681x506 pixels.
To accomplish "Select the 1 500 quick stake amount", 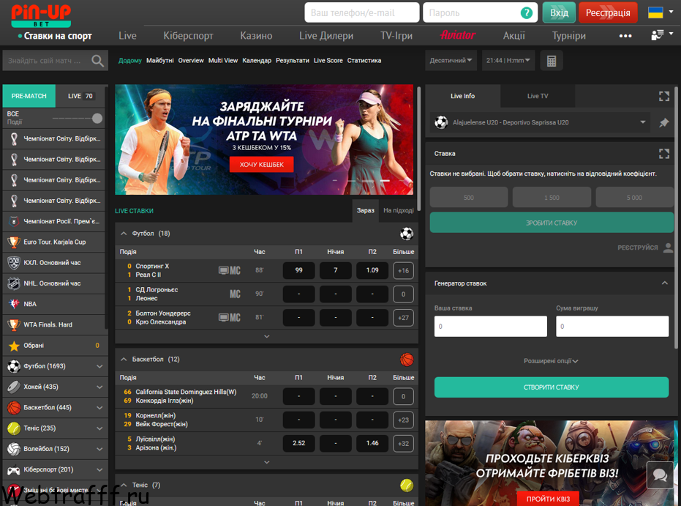I will click(x=552, y=198).
